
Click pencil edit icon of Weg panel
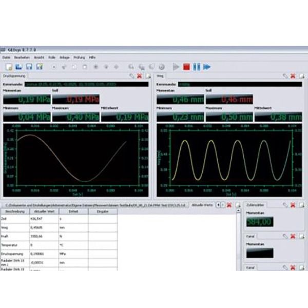pos(285,76)
